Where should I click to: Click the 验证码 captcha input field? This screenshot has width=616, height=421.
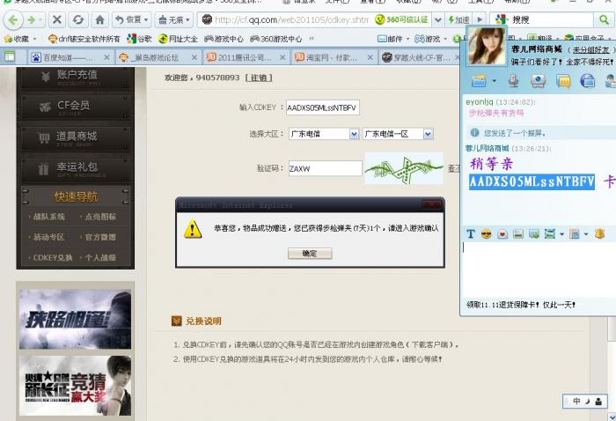coord(326,168)
